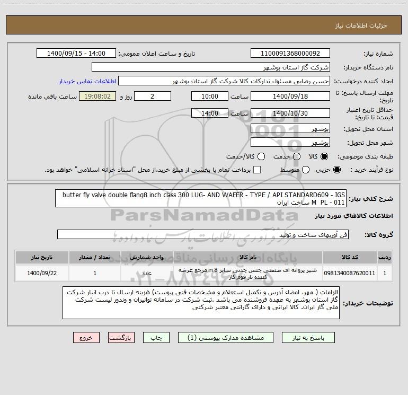Click the goods group field فن آوریهای ساخت و تولید
Viewport: 408px width, 395px height.
click(203, 234)
